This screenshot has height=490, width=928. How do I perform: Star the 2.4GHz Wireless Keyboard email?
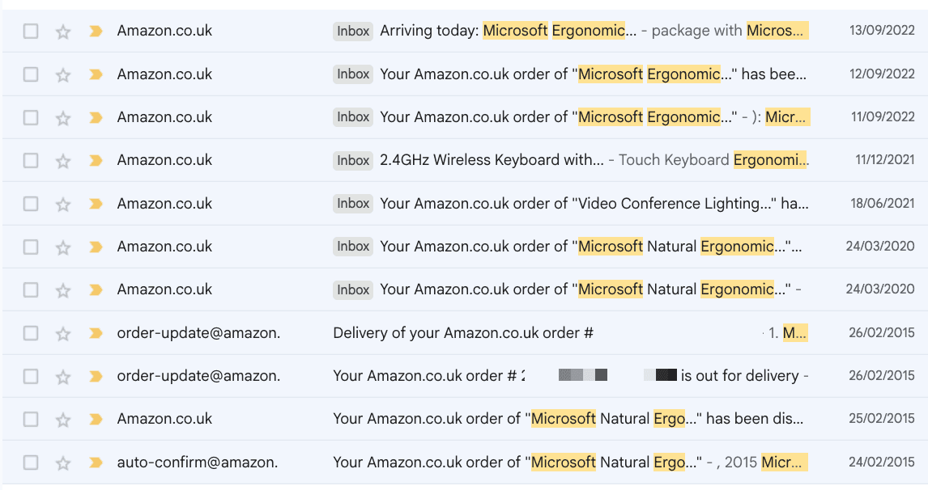click(62, 159)
